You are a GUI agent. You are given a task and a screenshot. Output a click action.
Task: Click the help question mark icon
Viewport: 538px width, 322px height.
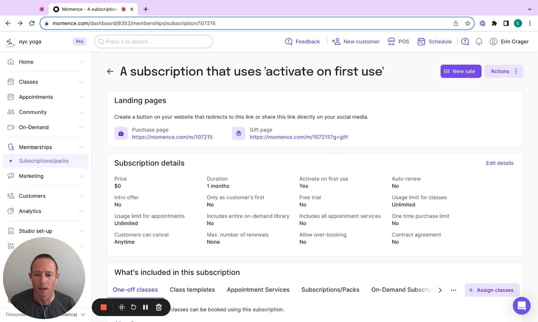click(465, 42)
